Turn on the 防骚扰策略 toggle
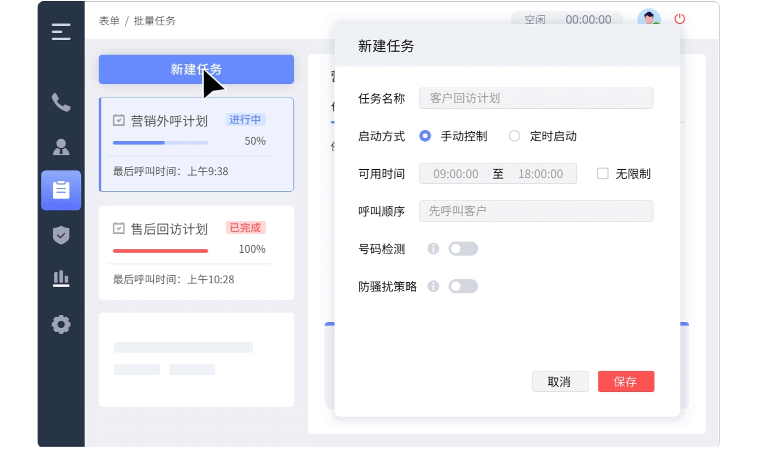758x452 pixels. point(463,286)
